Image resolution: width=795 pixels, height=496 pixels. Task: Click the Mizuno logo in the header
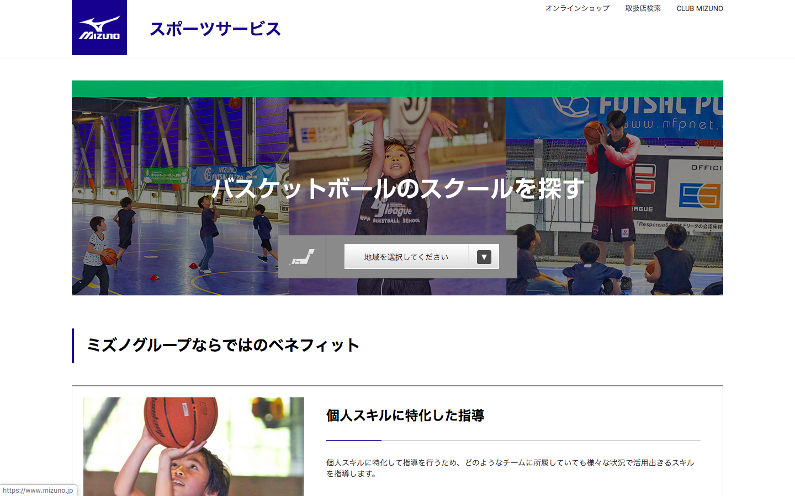pos(99,28)
